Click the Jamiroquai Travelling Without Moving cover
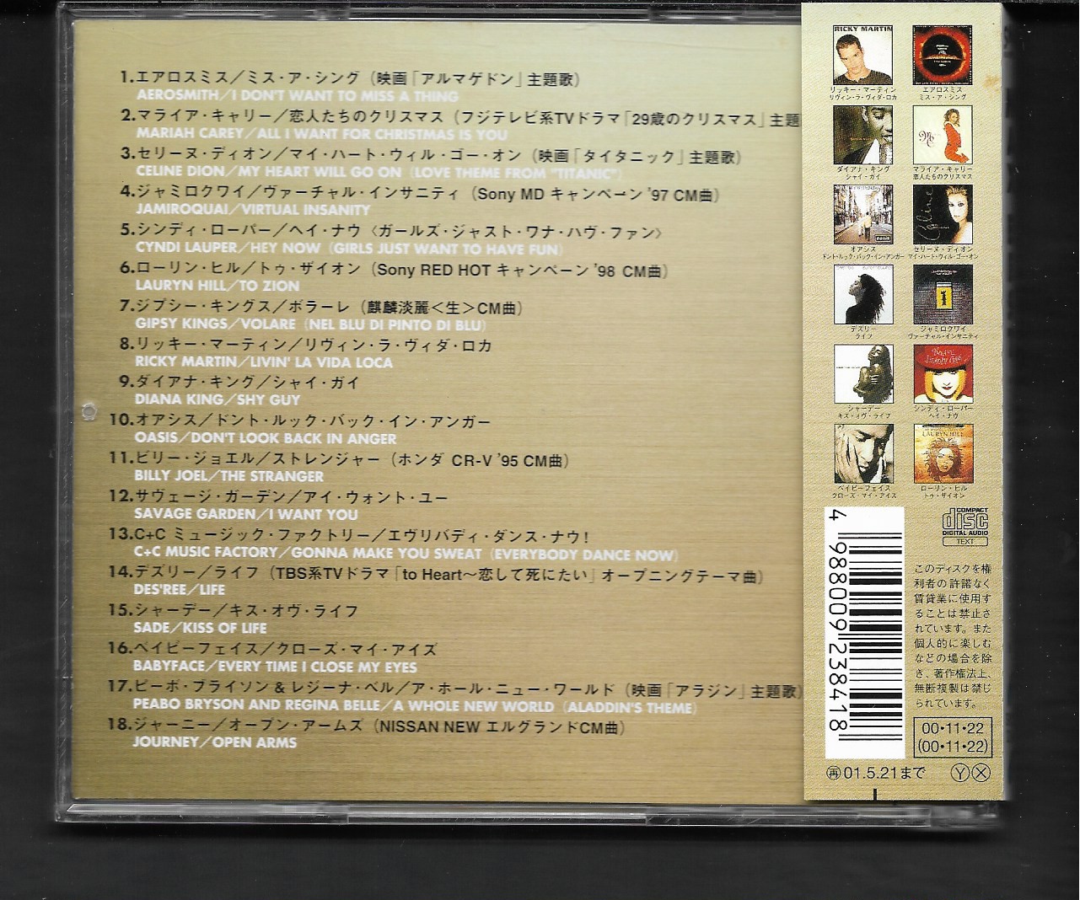 click(942, 295)
